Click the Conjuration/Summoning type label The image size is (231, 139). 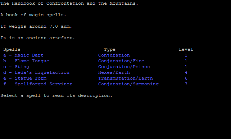click(x=128, y=84)
